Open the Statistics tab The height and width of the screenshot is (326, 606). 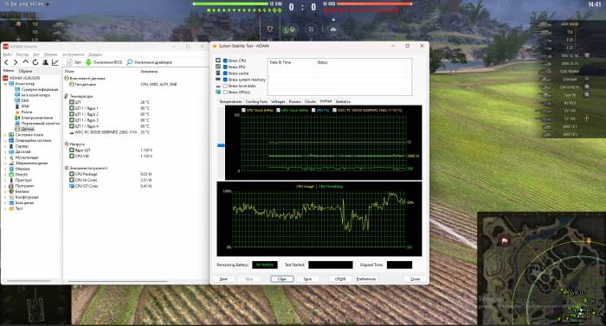click(343, 101)
